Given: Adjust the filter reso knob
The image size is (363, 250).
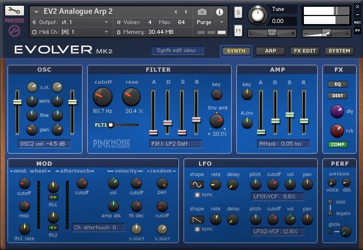Looking at the screenshot, I should click(131, 96).
